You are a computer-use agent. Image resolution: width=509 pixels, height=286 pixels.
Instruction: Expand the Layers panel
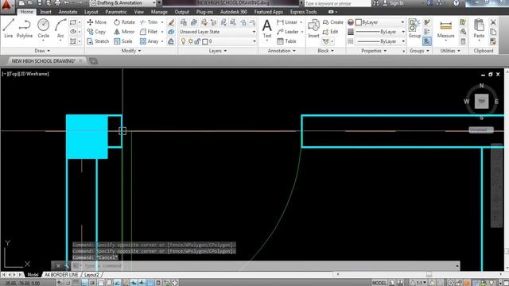(x=218, y=51)
